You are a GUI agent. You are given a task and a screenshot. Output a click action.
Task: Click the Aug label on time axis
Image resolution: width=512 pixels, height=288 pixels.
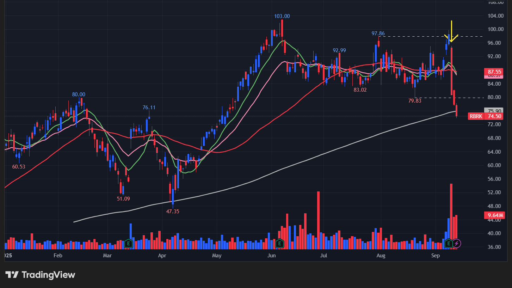381,255
